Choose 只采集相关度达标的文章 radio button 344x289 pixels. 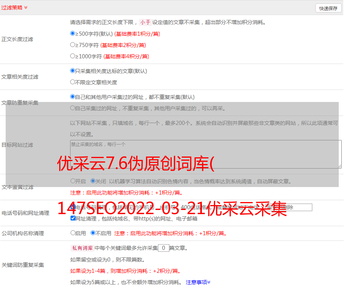click(72, 71)
